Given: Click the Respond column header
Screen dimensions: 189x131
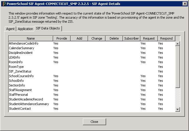Looking at the screenshot, I should pos(166,38).
